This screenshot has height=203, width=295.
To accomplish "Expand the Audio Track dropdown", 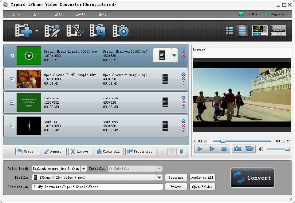I will coord(84,169).
